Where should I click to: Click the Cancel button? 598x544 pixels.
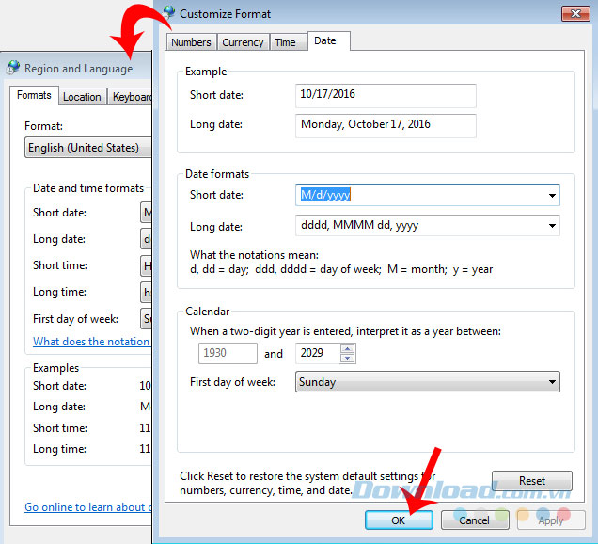coord(475,520)
